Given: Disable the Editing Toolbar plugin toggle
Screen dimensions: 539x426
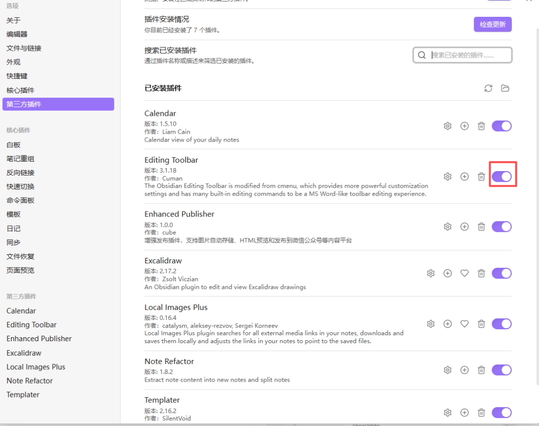Looking at the screenshot, I should [502, 177].
